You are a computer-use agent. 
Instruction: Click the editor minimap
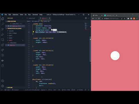[86, 26]
